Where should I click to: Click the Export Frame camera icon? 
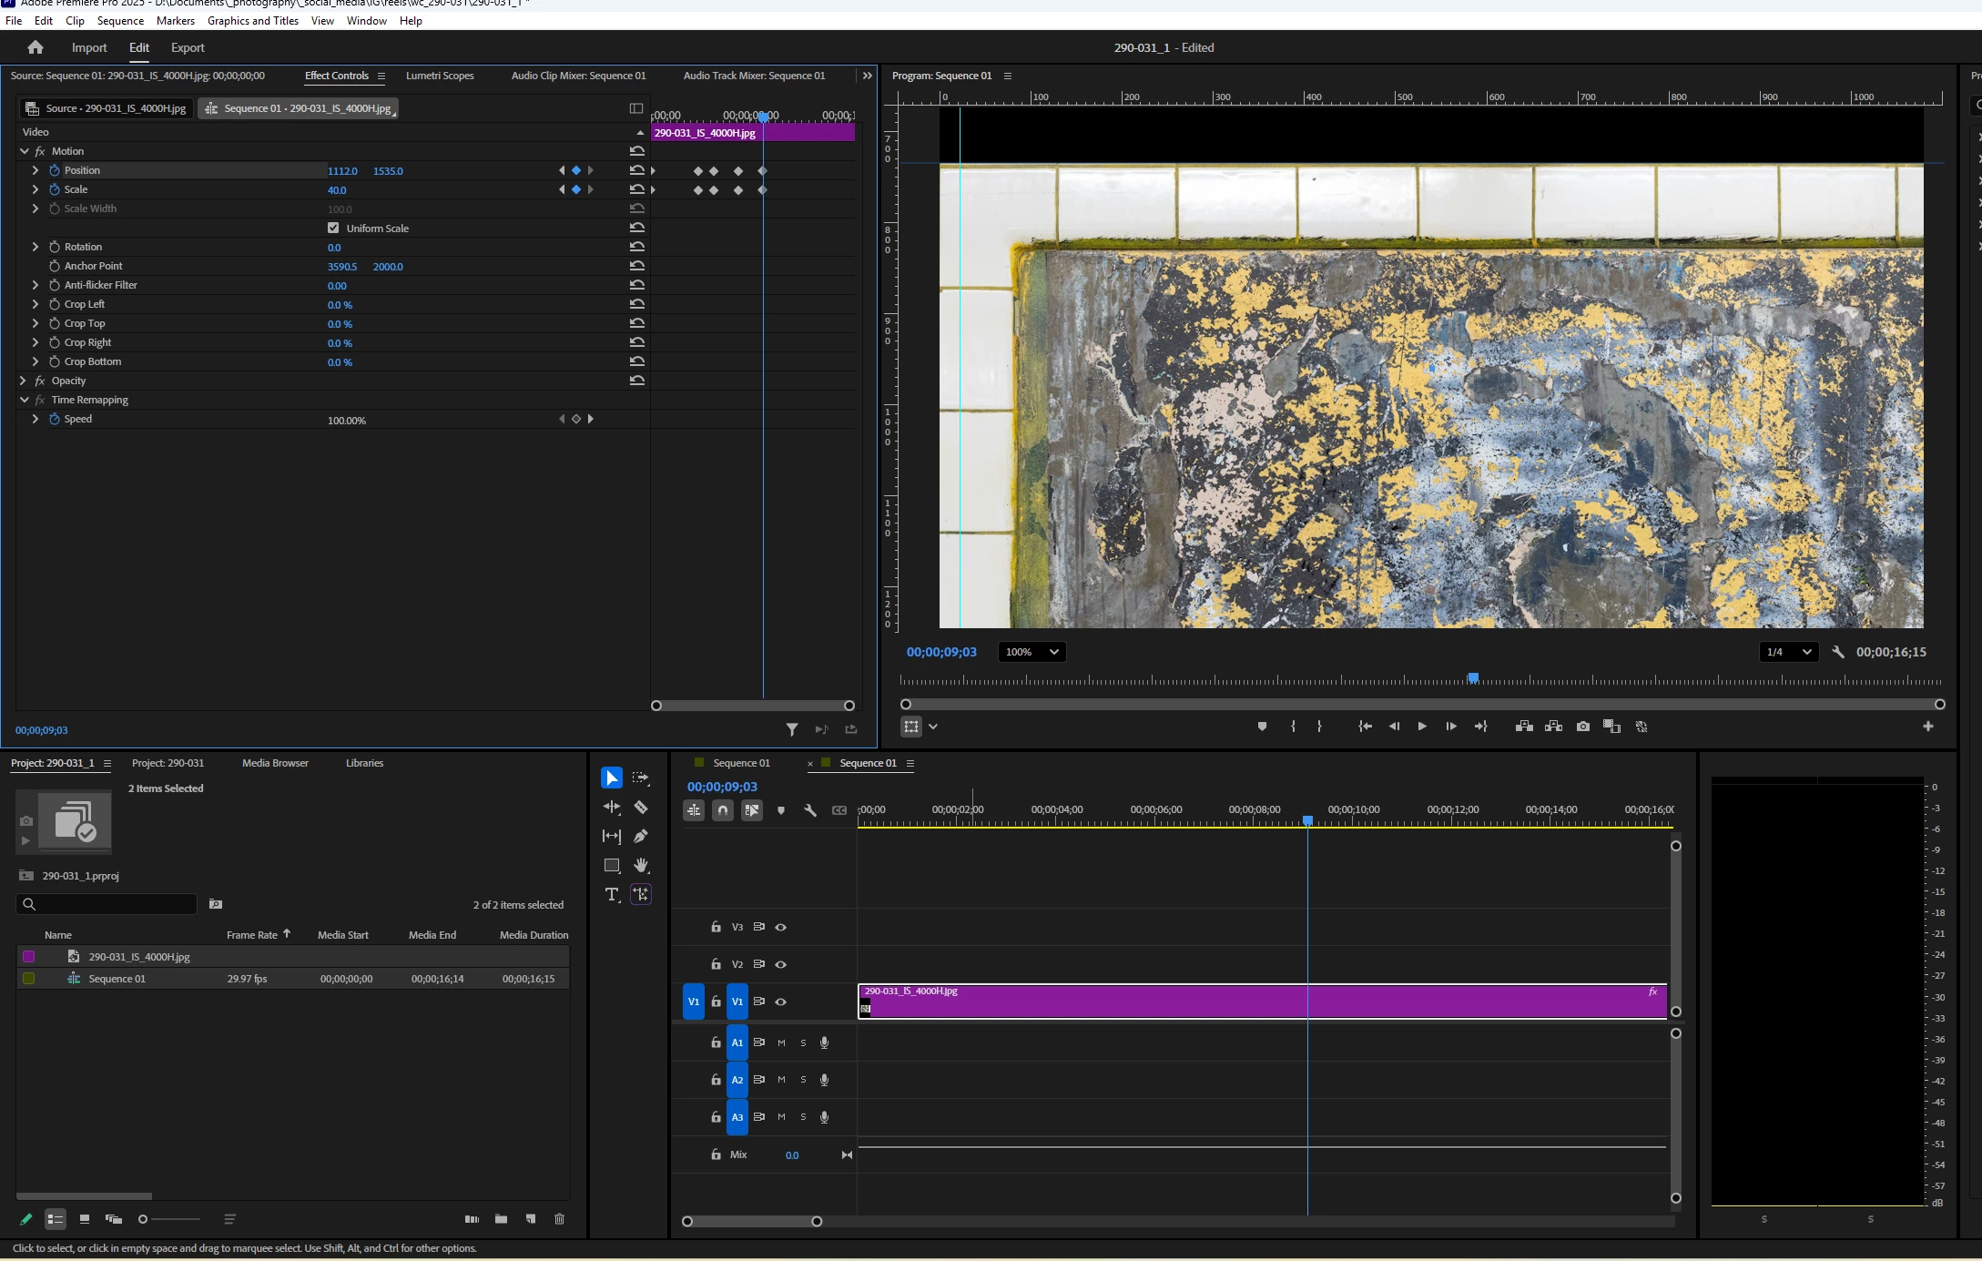pyautogui.click(x=1583, y=727)
